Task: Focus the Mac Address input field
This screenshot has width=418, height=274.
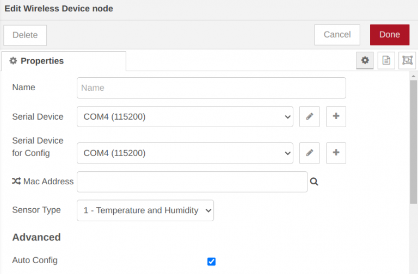Action: pos(192,182)
